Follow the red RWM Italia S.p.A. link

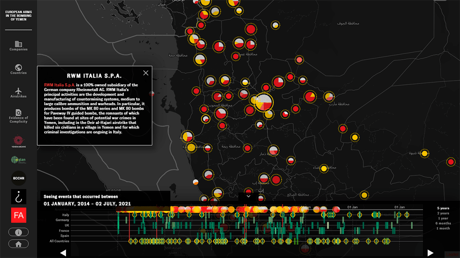point(59,85)
